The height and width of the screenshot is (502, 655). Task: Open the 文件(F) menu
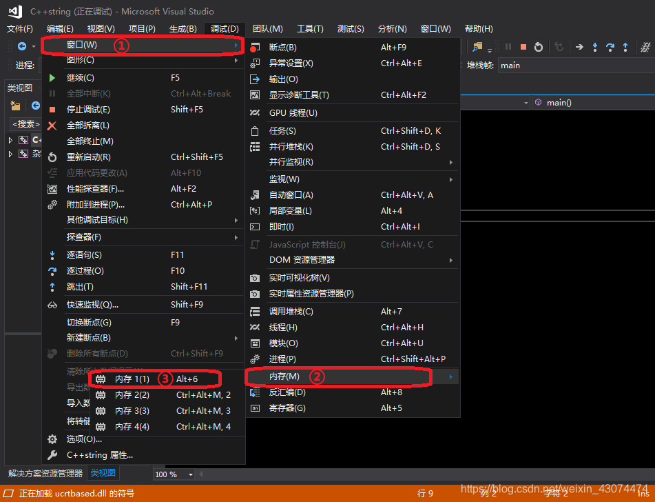tap(20, 29)
